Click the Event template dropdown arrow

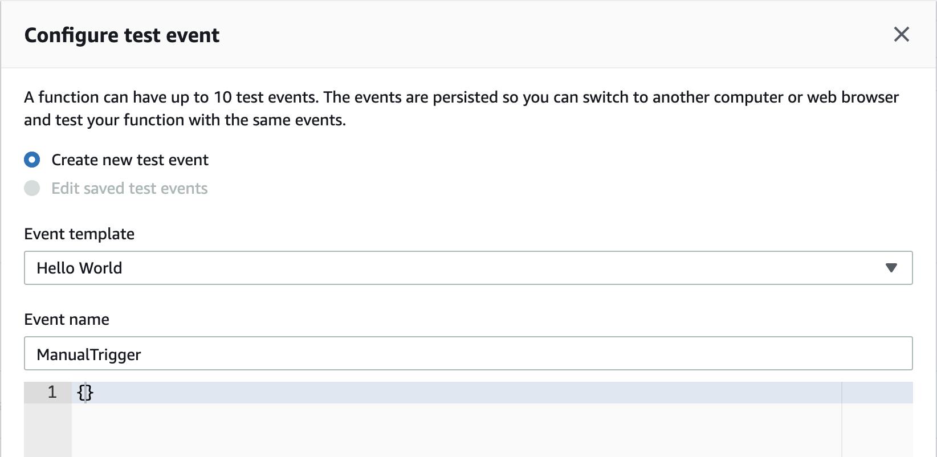tap(892, 268)
